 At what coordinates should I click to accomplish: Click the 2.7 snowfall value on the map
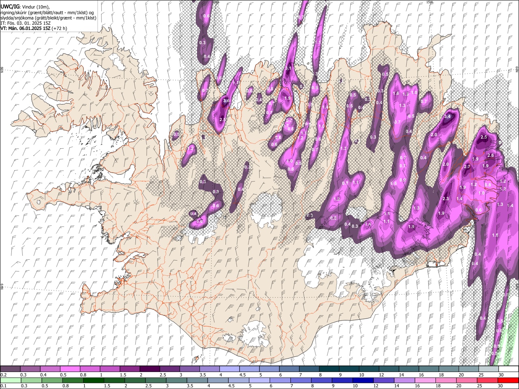click(467, 167)
